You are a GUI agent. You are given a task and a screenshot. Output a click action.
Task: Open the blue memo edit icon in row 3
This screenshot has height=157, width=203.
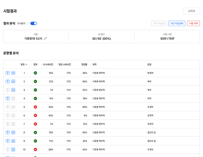point(13,90)
